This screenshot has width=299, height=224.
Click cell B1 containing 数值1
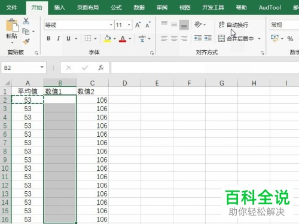60,91
